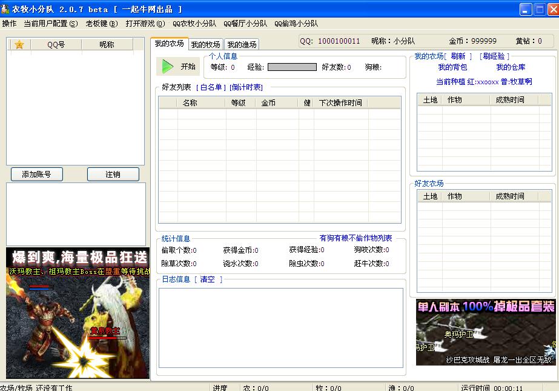Click 作物 header in 我的农场 table
This screenshot has height=391, width=559.
coord(466,100)
